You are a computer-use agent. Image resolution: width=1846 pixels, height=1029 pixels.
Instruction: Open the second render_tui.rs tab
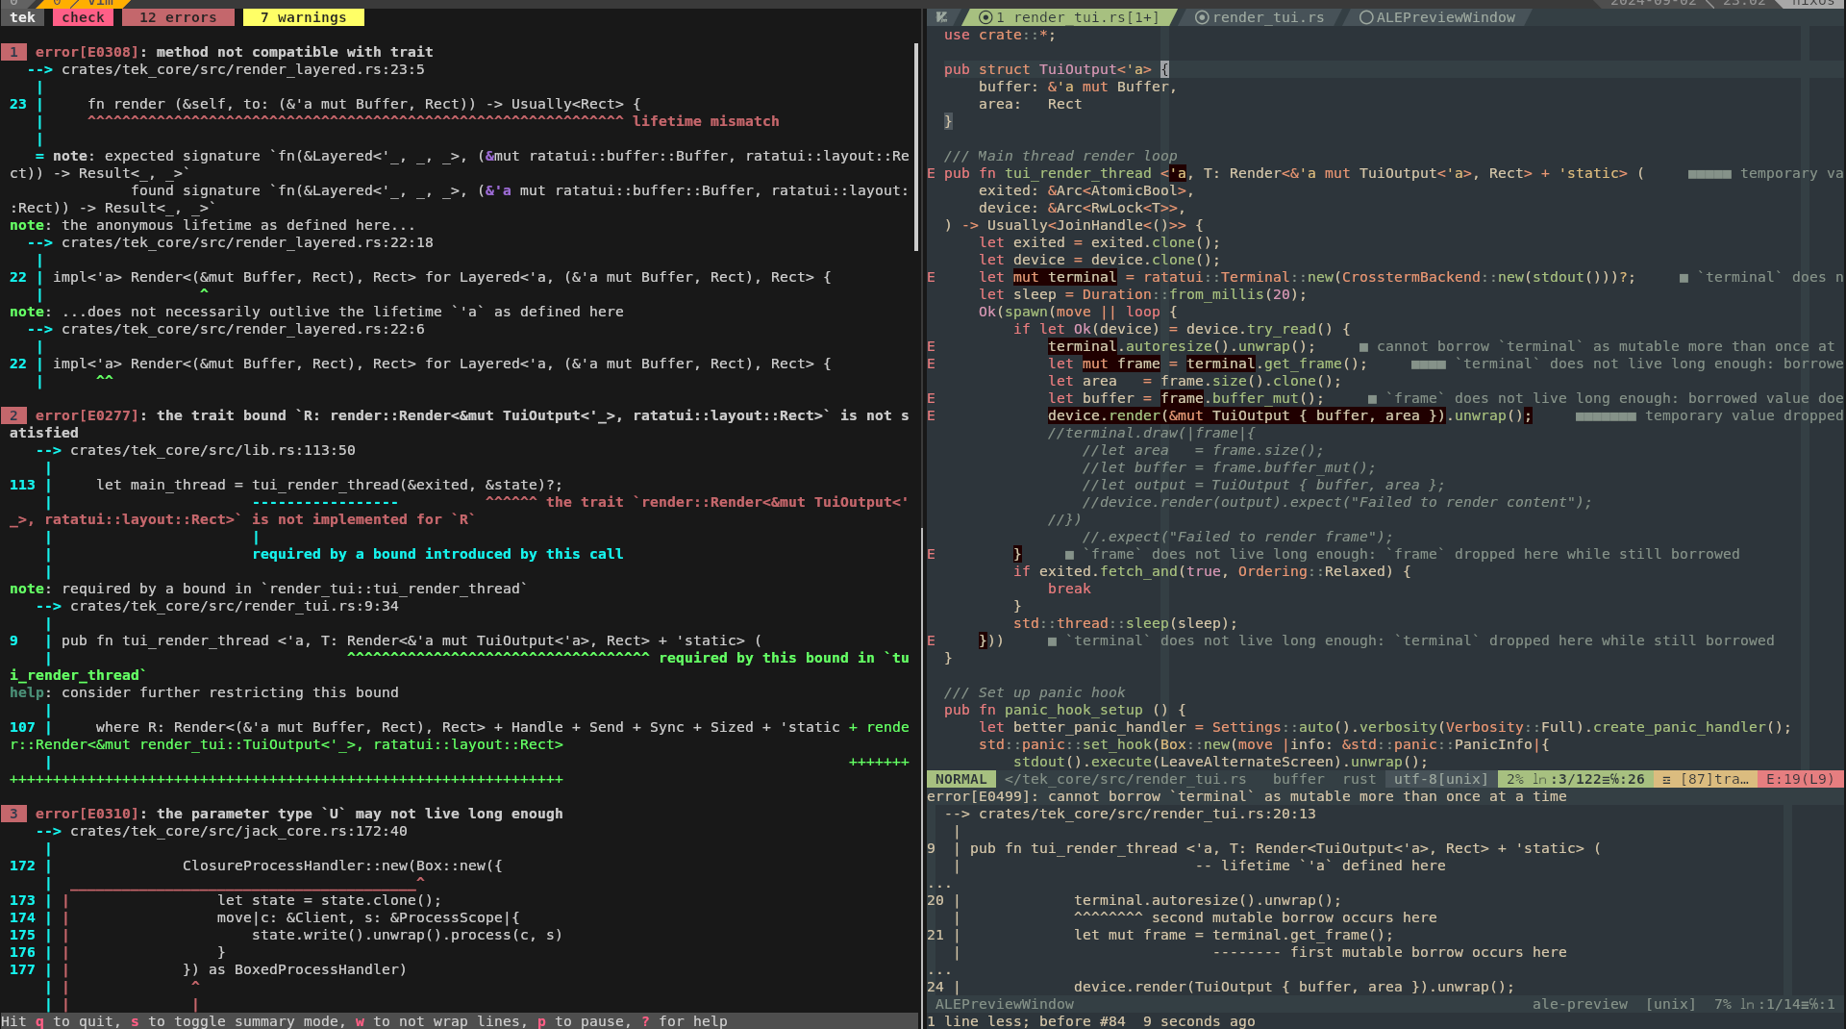pos(1260,17)
